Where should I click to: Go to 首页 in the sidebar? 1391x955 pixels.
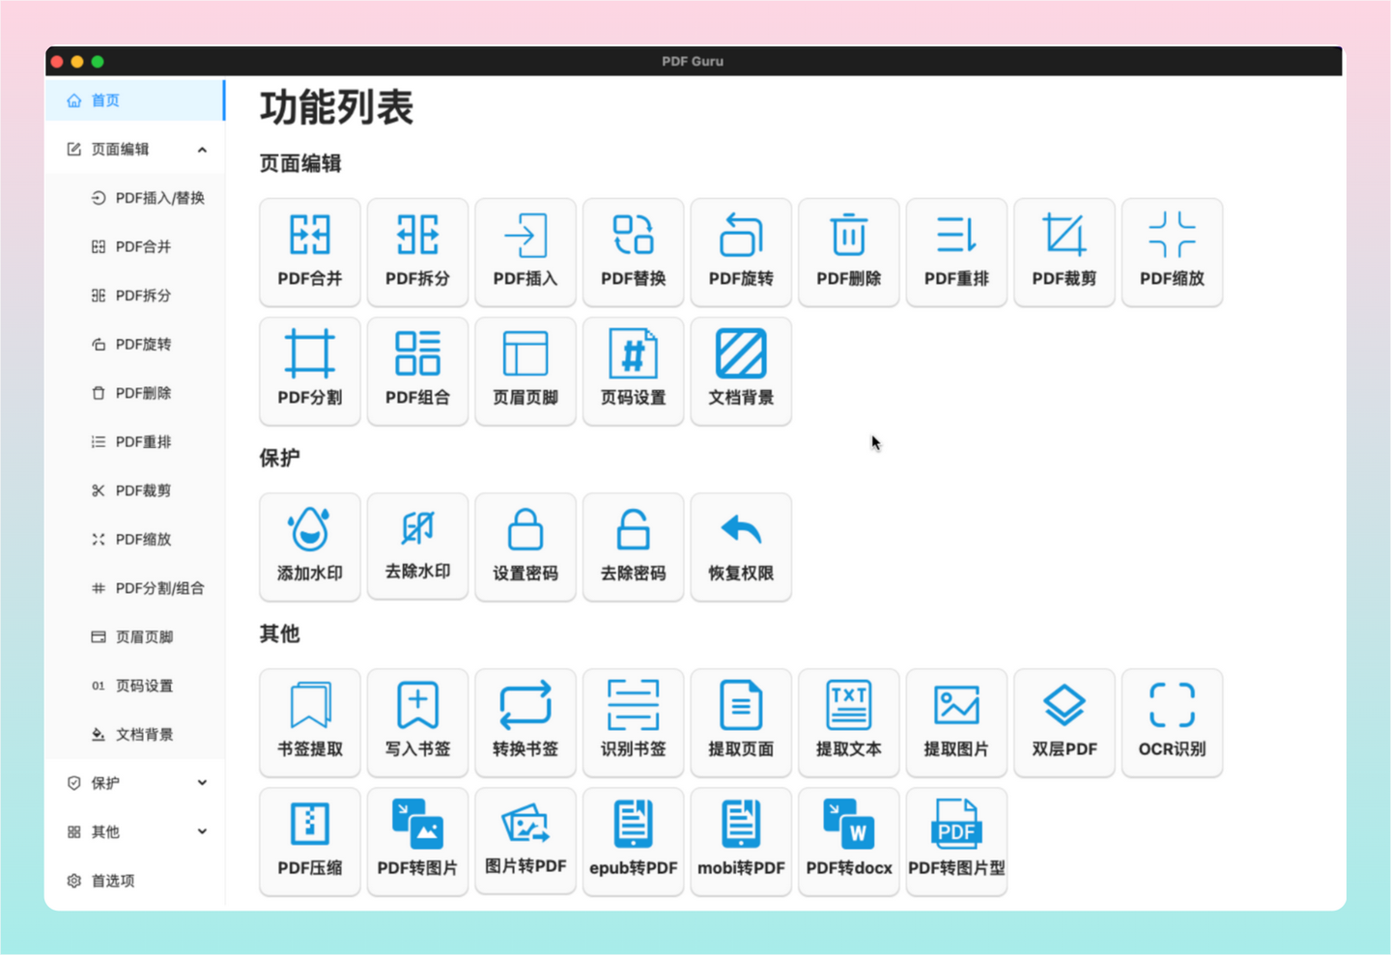135,100
